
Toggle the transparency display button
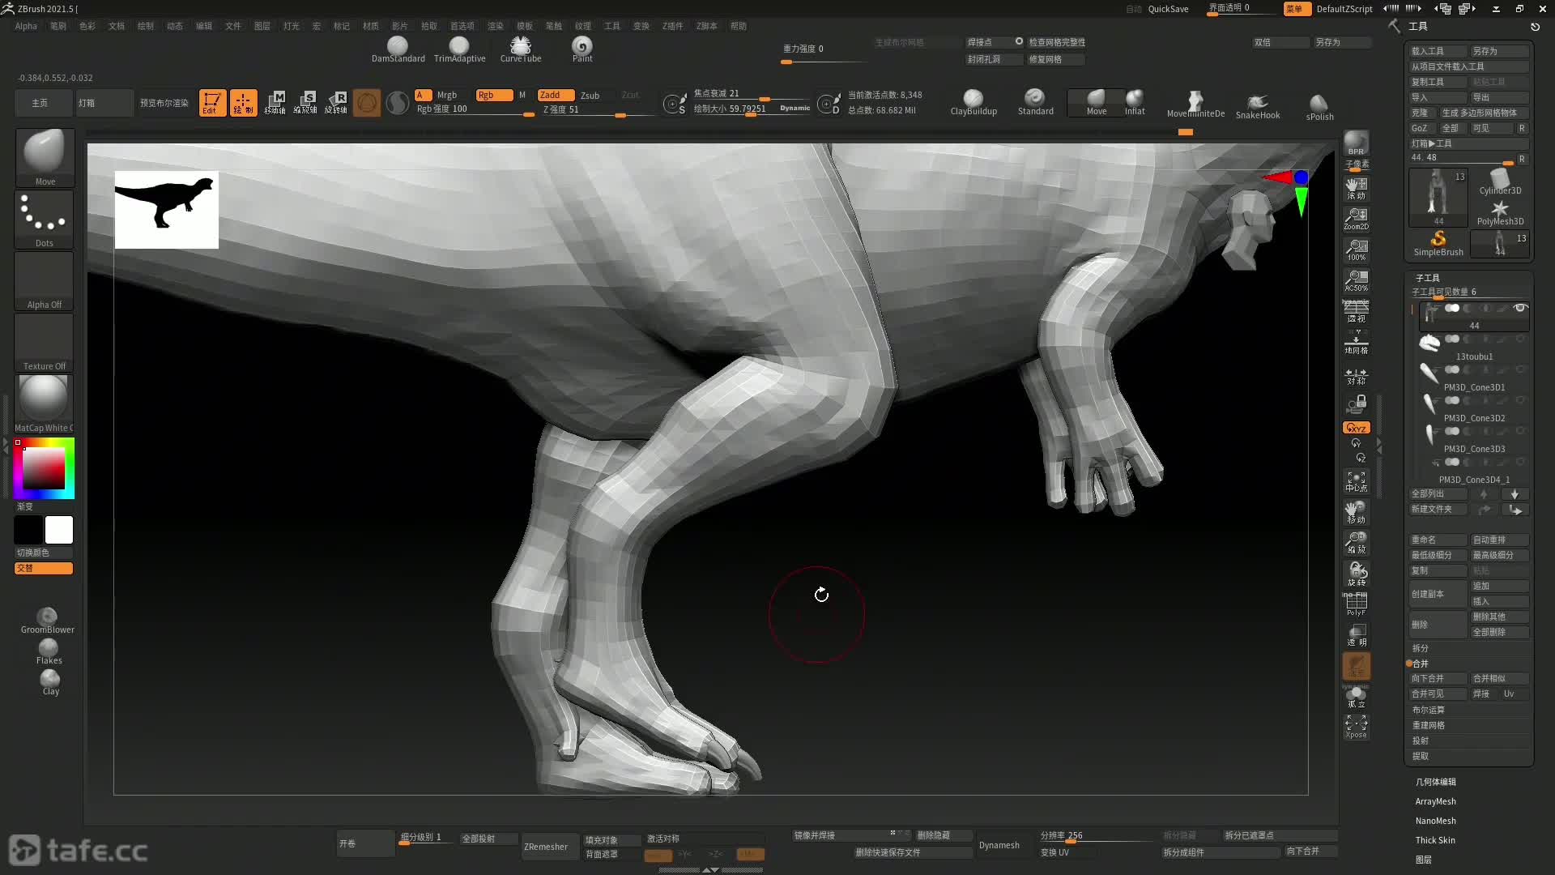[x=1356, y=634]
